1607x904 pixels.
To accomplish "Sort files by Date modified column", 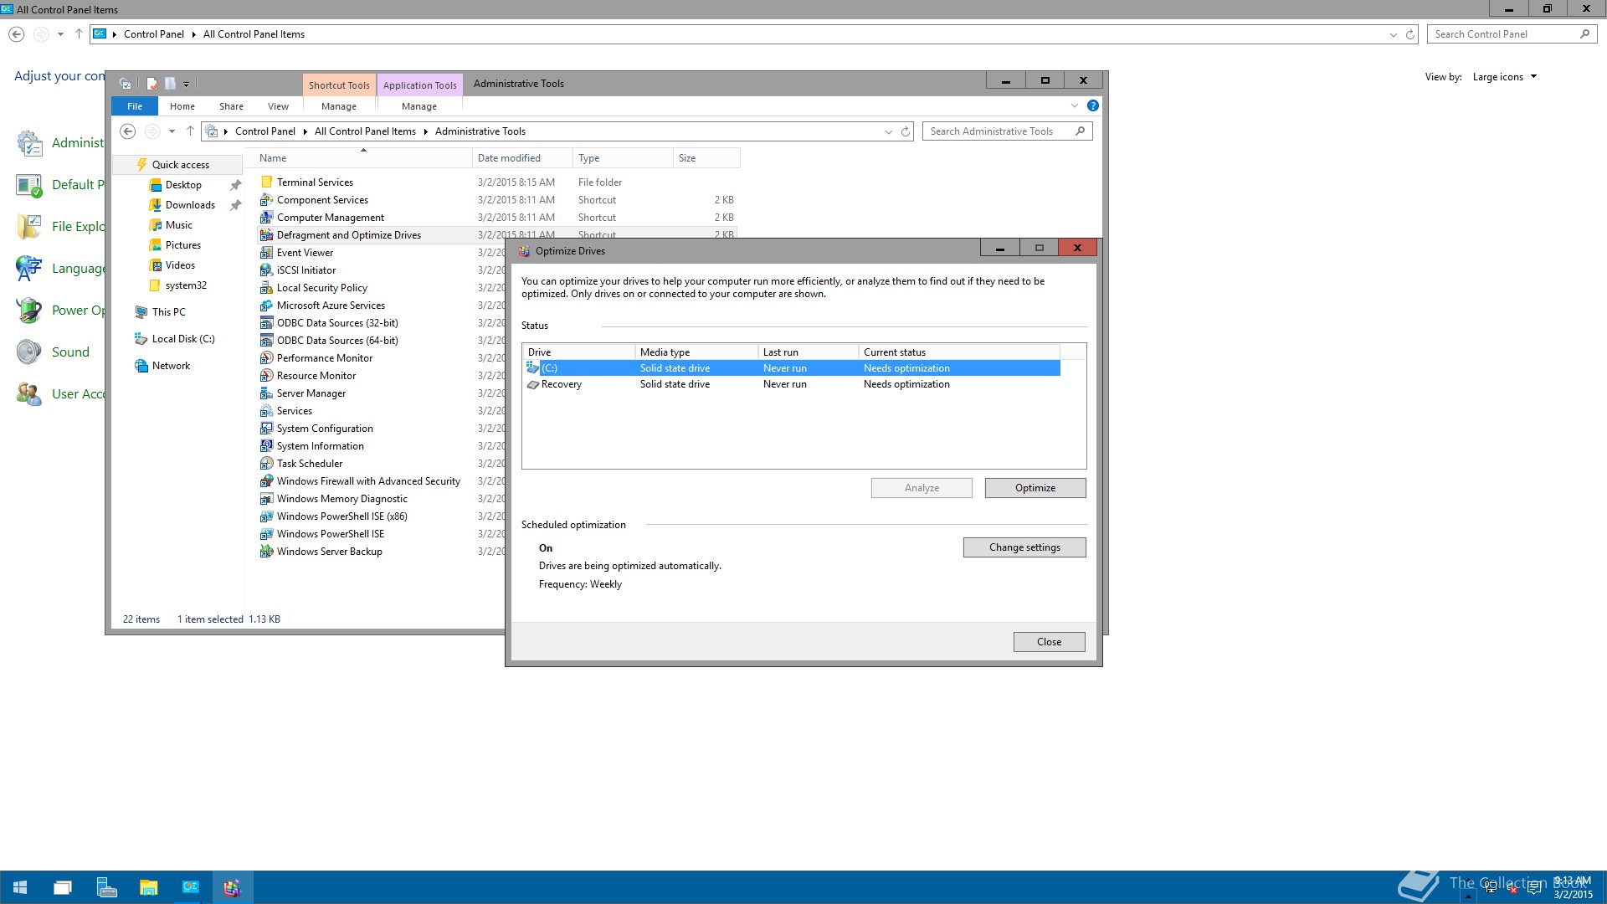I will click(x=522, y=158).
